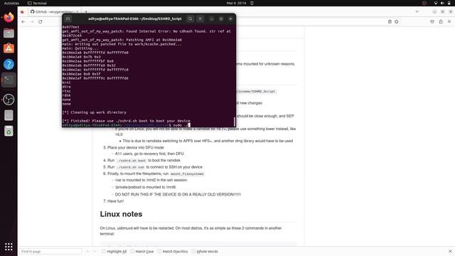Select the pinned Firefox tab

[22, 11]
